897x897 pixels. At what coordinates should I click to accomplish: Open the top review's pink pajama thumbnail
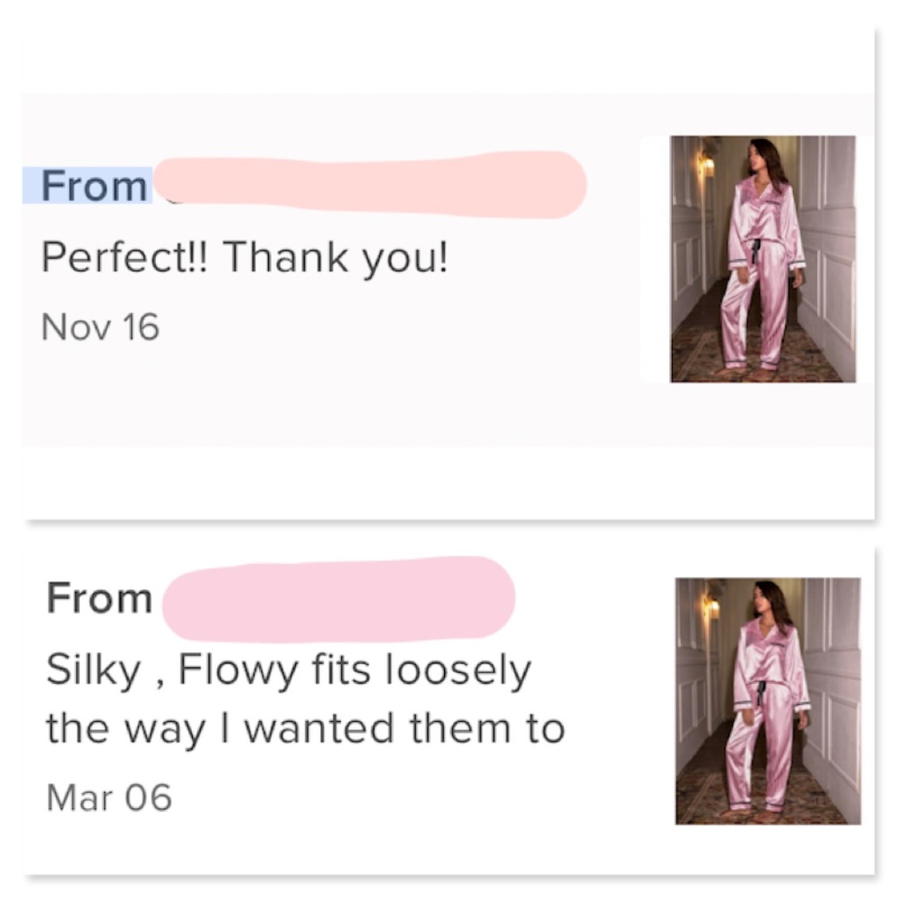point(762,258)
